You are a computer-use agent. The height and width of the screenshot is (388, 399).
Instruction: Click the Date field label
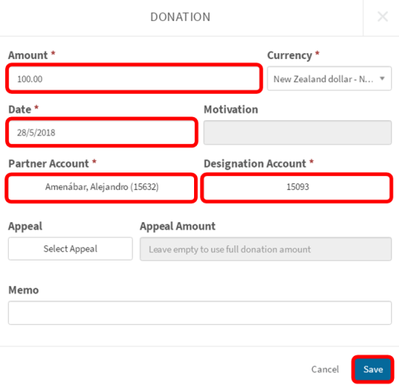(x=20, y=109)
